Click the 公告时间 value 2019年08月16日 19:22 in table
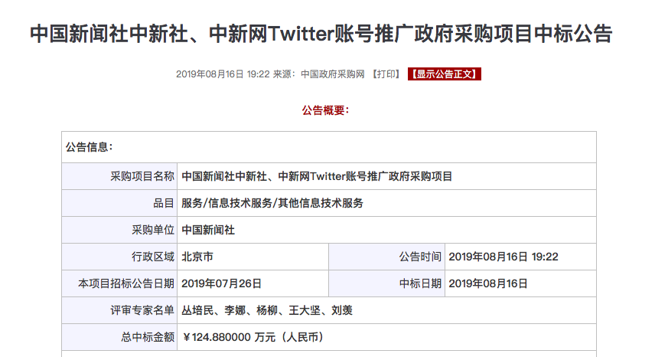This screenshot has width=655, height=357. click(x=520, y=257)
